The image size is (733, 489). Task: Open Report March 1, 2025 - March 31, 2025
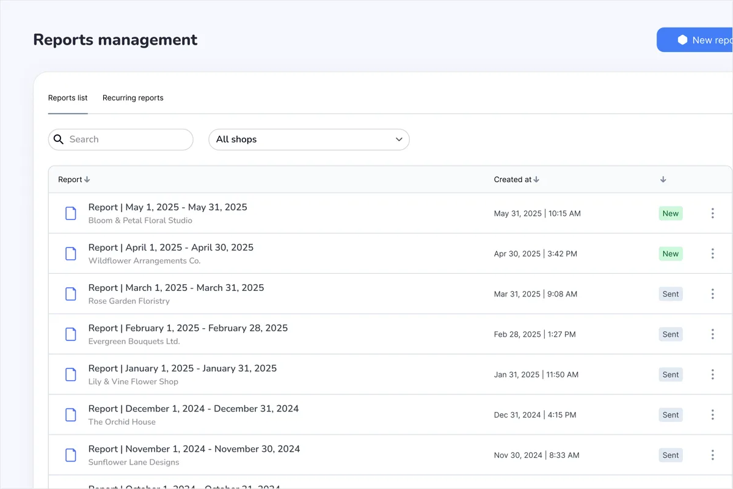pos(177,288)
